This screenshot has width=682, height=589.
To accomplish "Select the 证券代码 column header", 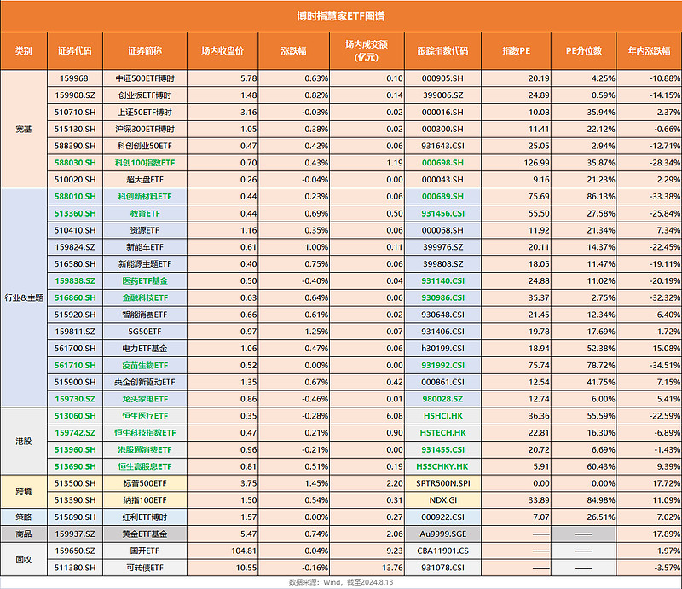I will point(75,51).
